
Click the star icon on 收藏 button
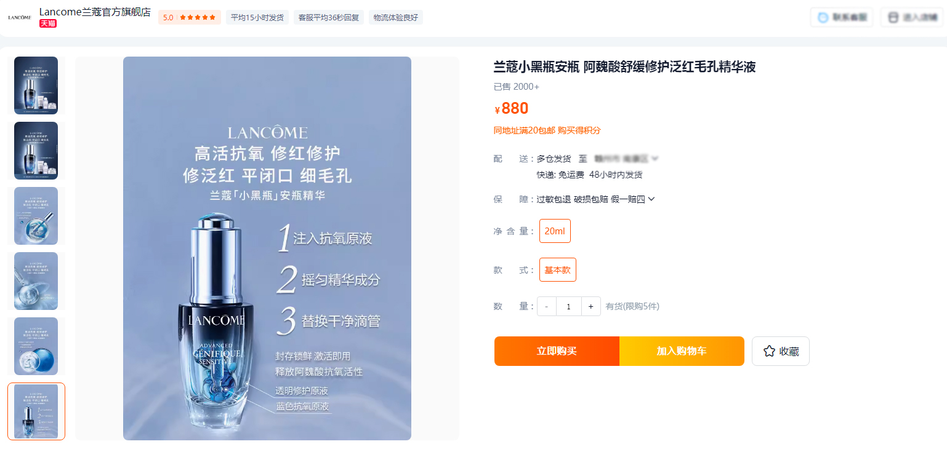pos(769,351)
